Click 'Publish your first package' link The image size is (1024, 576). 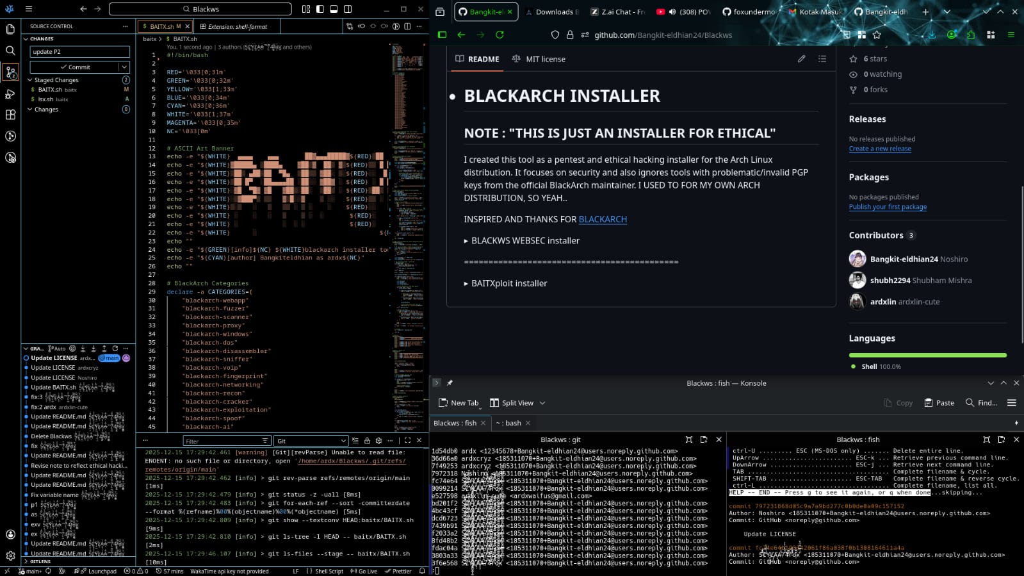[888, 207]
